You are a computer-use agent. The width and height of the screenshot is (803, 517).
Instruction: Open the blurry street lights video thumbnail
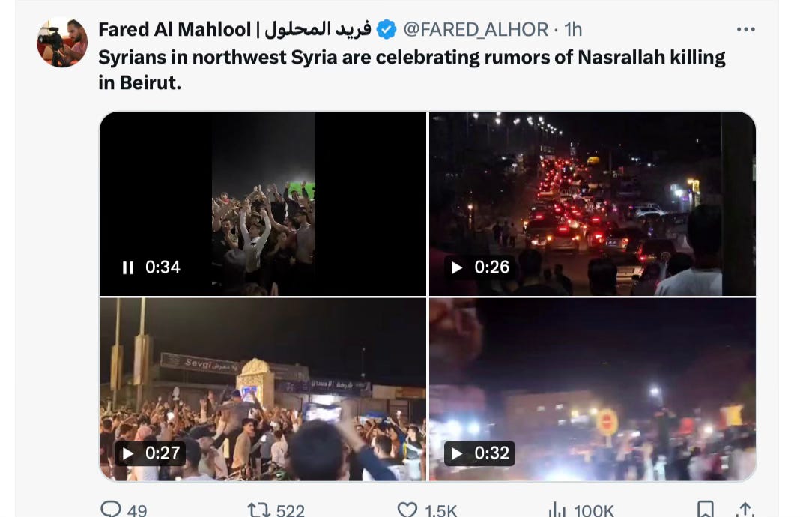click(x=593, y=390)
